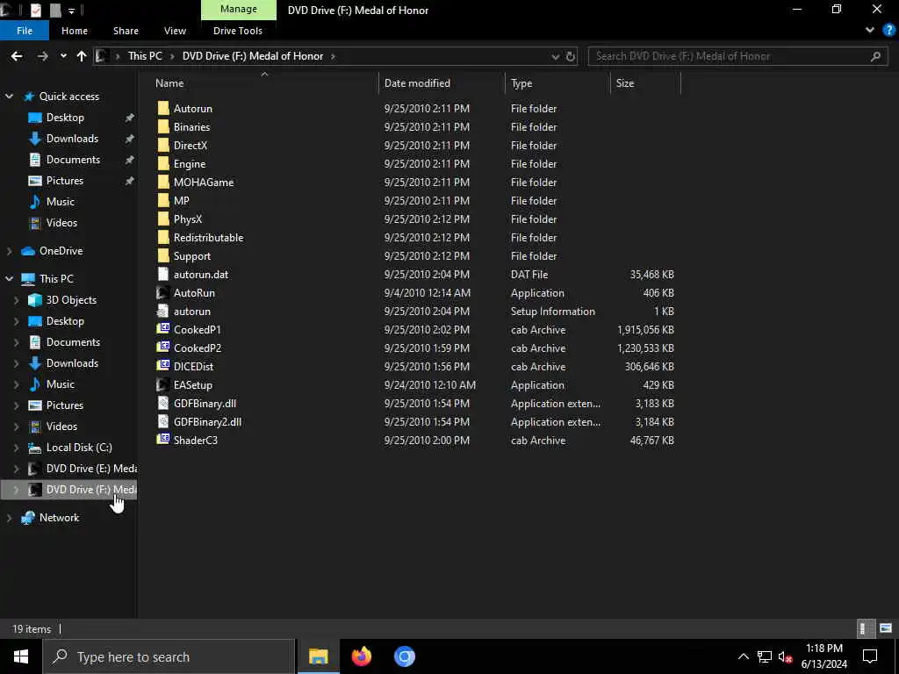Open the customize quick access toolbar dropdown
The height and width of the screenshot is (674, 899).
point(72,11)
